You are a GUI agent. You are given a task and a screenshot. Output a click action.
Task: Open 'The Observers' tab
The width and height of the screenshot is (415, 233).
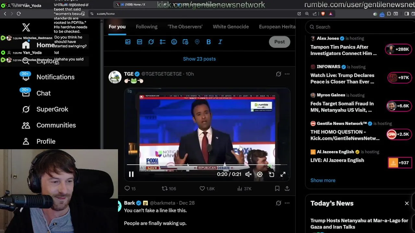(x=185, y=27)
